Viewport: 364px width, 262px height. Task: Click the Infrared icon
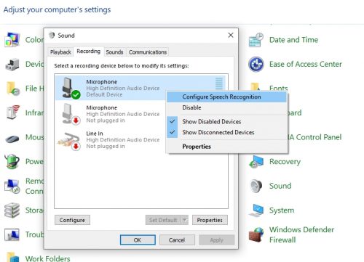click(x=13, y=112)
